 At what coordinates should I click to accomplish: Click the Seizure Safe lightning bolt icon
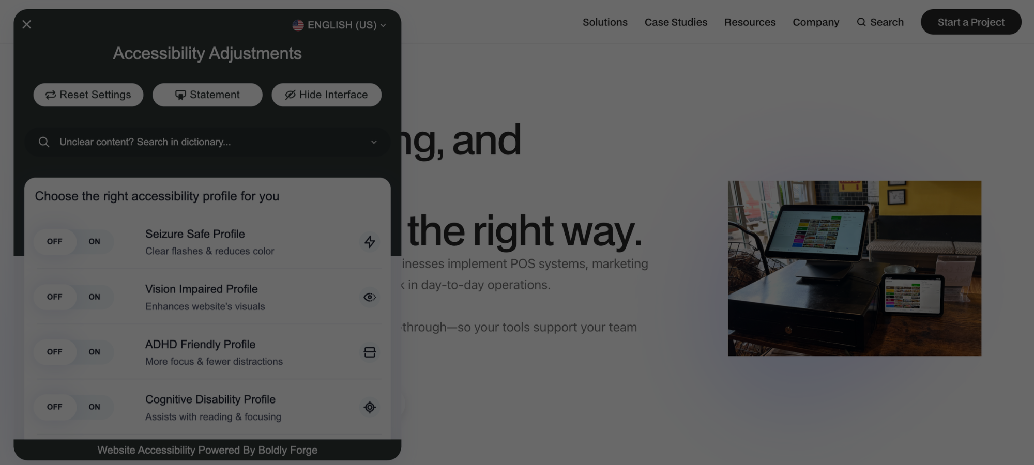coord(370,242)
